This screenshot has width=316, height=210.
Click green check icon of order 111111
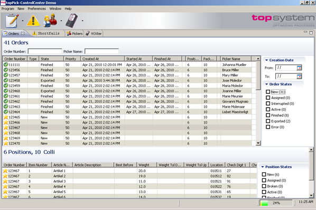(6, 64)
